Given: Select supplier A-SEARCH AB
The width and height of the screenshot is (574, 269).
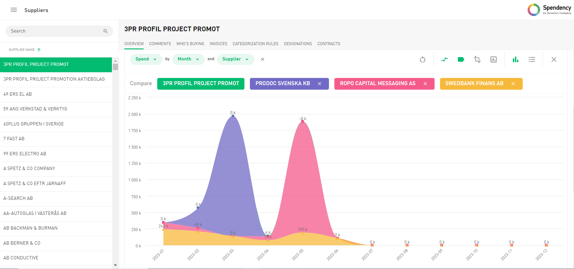Looking at the screenshot, I should tap(18, 198).
